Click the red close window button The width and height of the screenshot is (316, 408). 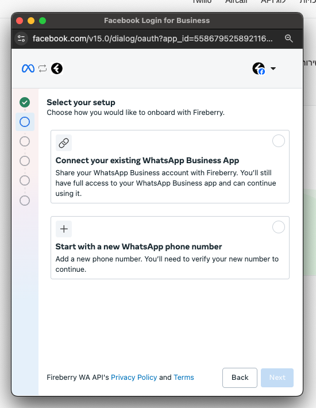click(20, 21)
